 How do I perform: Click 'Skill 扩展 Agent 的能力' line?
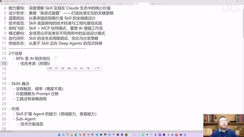pos(55,114)
